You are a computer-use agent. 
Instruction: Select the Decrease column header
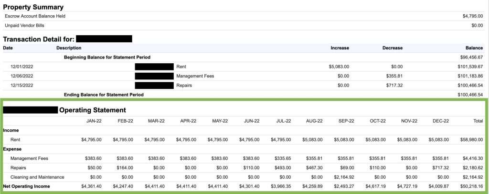point(392,48)
